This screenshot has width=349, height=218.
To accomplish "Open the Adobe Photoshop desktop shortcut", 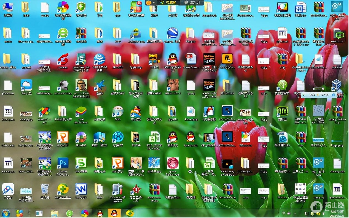I will pos(63,163).
